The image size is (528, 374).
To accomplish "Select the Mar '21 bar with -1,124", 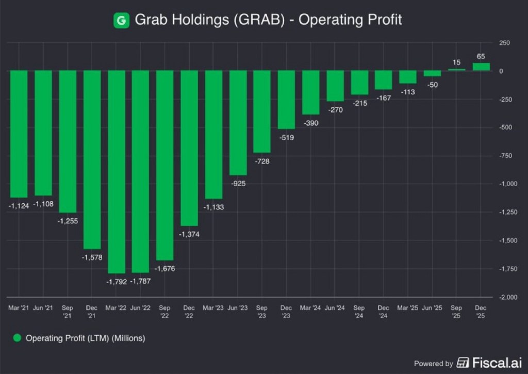I will pyautogui.click(x=19, y=134).
